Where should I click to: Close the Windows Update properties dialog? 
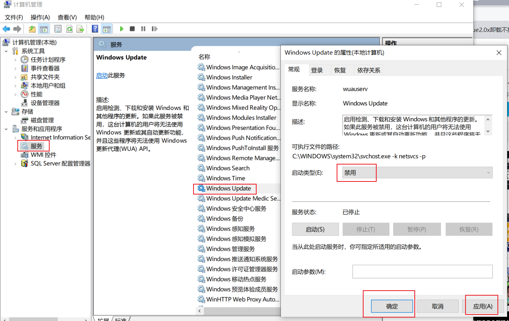click(499, 53)
